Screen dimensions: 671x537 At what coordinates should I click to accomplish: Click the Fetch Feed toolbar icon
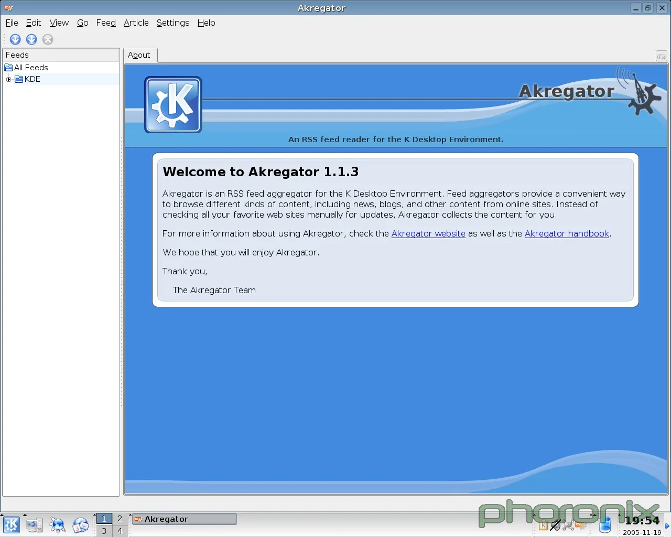tap(15, 39)
